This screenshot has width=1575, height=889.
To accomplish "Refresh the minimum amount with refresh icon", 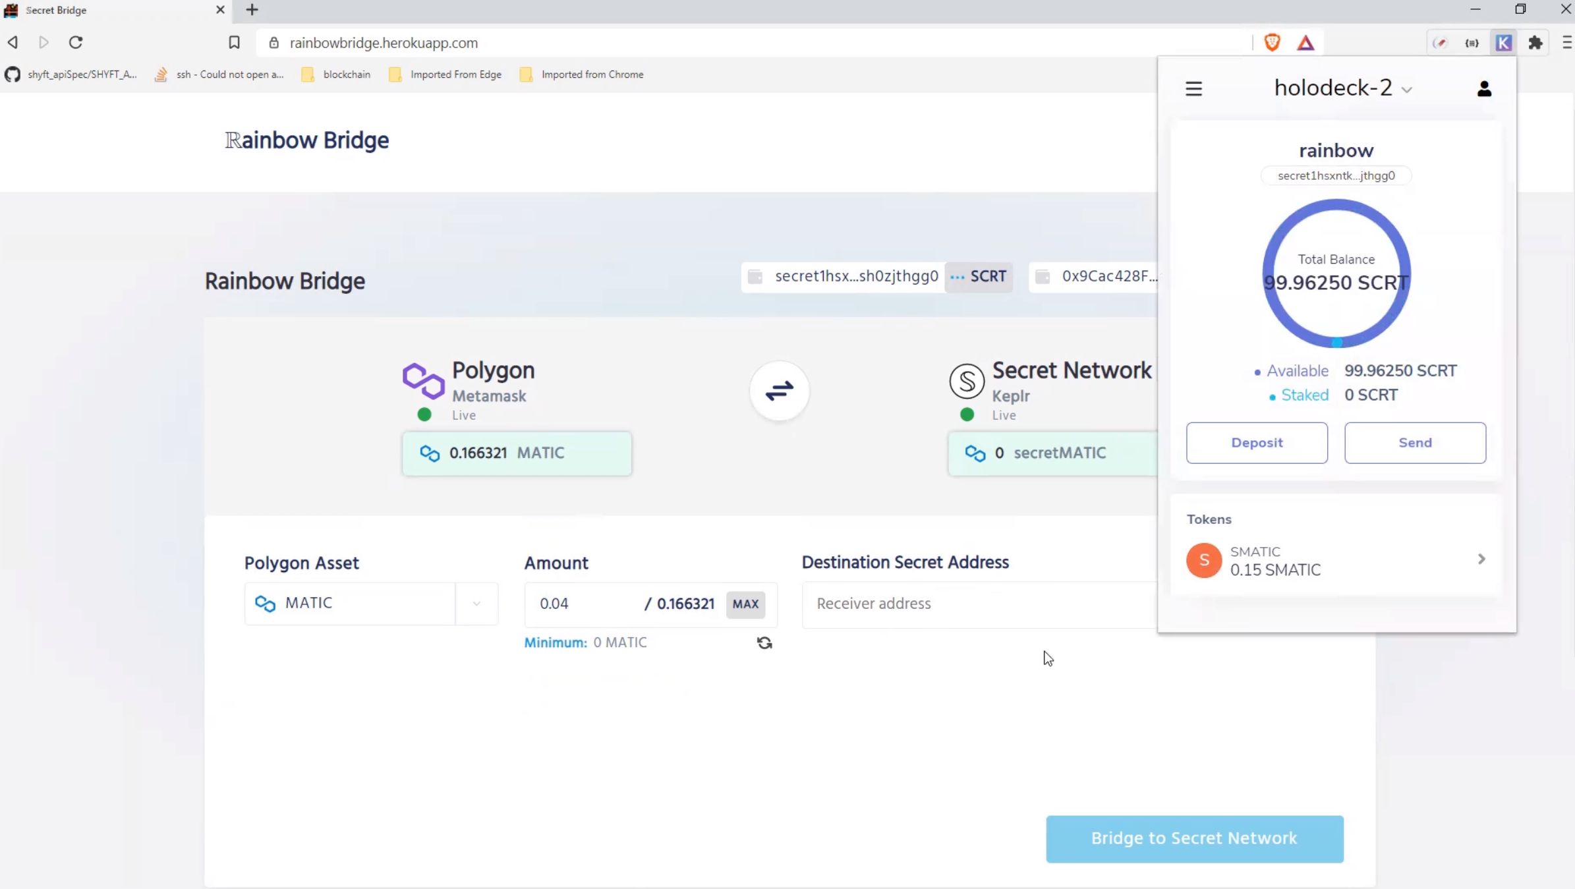I will pos(764,643).
